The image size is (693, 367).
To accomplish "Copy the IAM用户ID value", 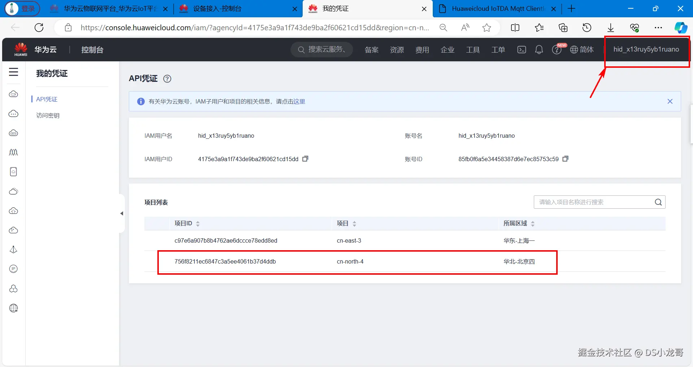I will [305, 159].
